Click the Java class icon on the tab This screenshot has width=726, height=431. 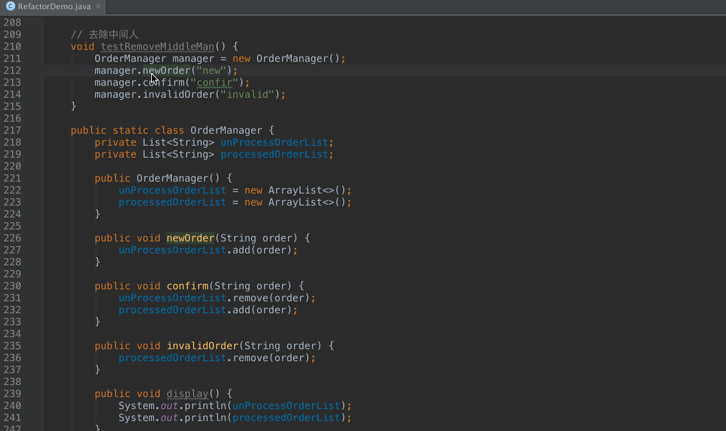[10, 7]
